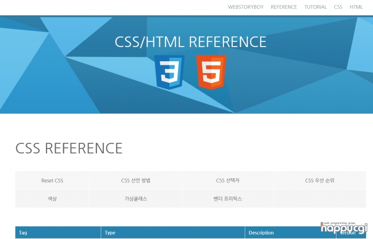Image resolution: width=373 pixels, height=239 pixels.
Task: Click the Description column header
Action: pyautogui.click(x=291, y=233)
